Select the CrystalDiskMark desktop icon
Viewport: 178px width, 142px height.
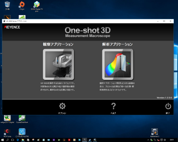22,119
